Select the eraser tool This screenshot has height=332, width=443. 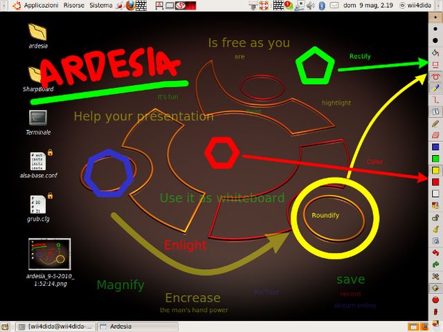(x=435, y=136)
